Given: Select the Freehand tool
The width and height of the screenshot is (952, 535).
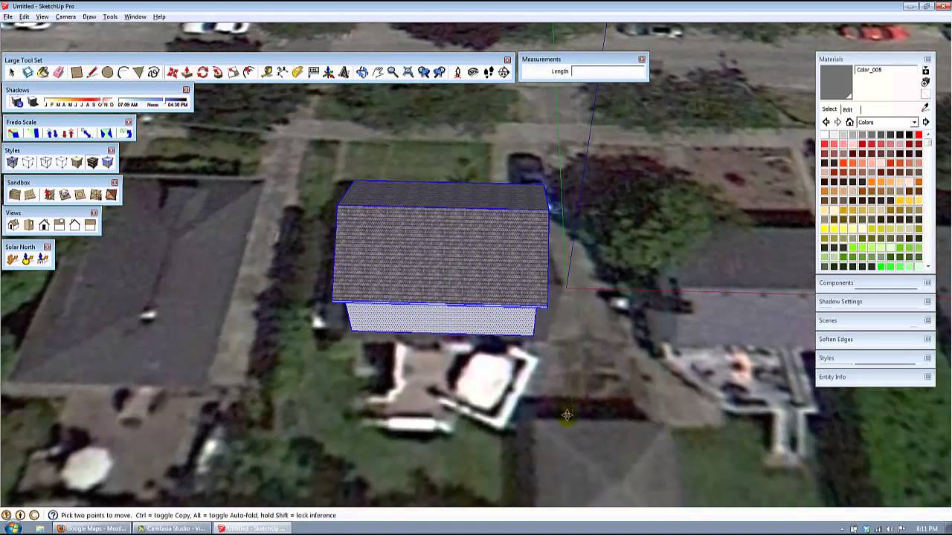Looking at the screenshot, I should [x=154, y=72].
